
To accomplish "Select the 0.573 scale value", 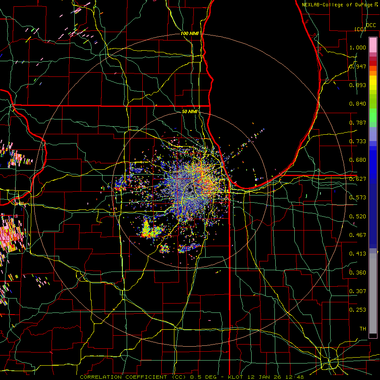I will (358, 198).
